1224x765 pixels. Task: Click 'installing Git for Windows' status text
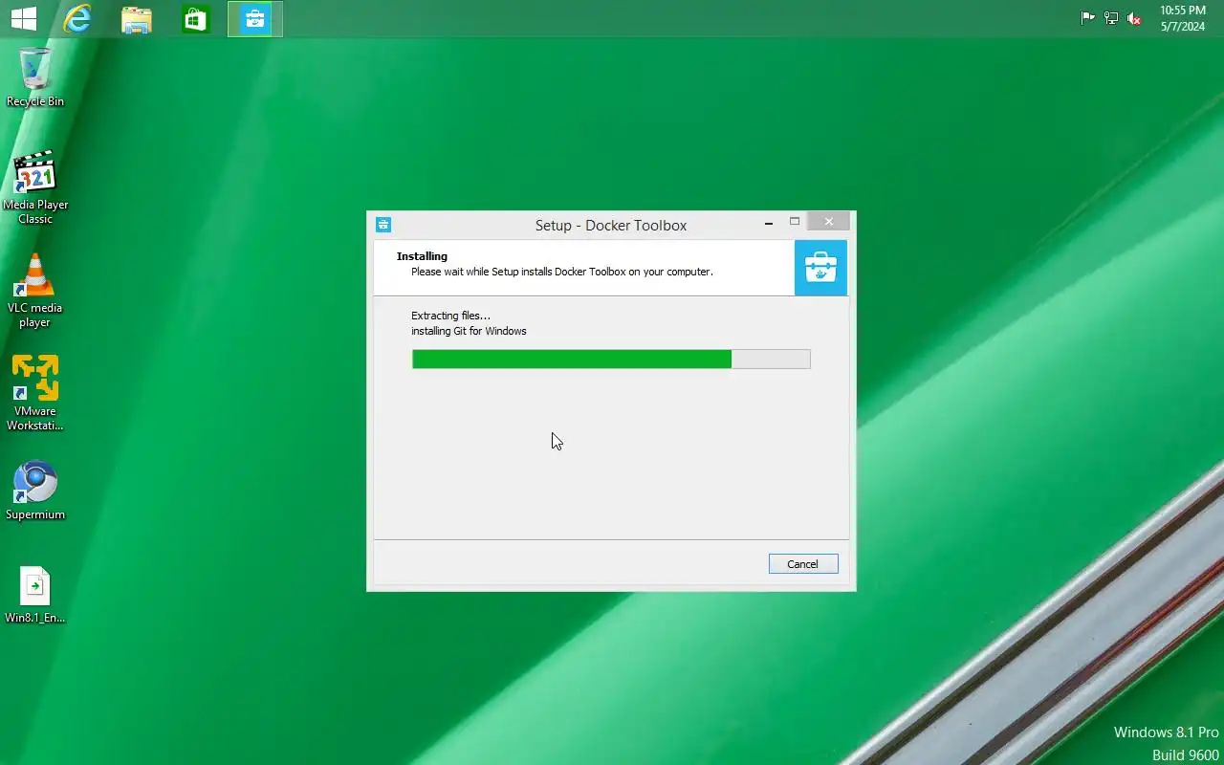[x=469, y=331]
